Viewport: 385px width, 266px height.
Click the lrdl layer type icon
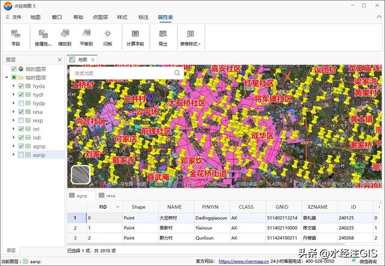coord(28,138)
